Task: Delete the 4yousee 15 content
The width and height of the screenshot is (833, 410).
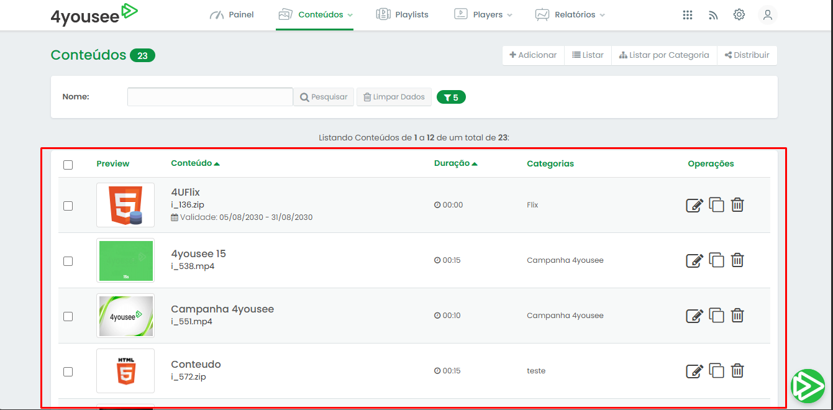Action: pyautogui.click(x=737, y=260)
